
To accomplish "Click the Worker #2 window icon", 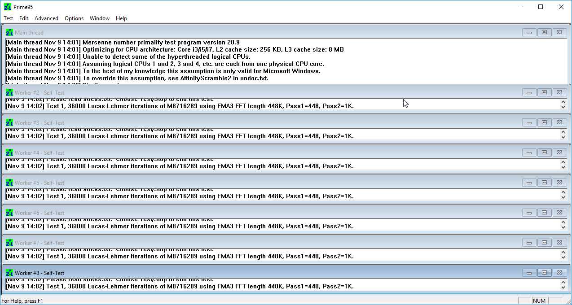I will pos(9,92).
